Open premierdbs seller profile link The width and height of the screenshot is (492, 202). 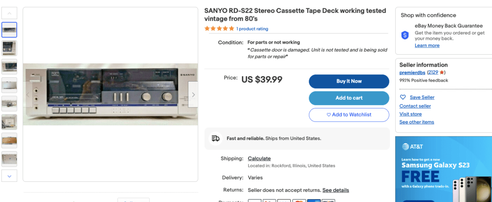413,72
